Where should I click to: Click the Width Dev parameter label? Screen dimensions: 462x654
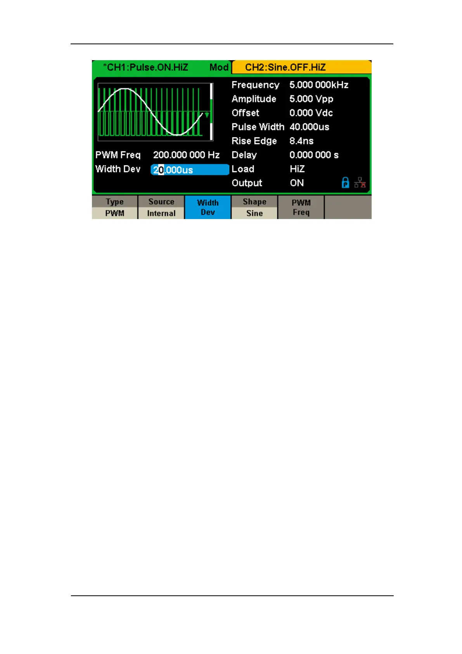118,169
